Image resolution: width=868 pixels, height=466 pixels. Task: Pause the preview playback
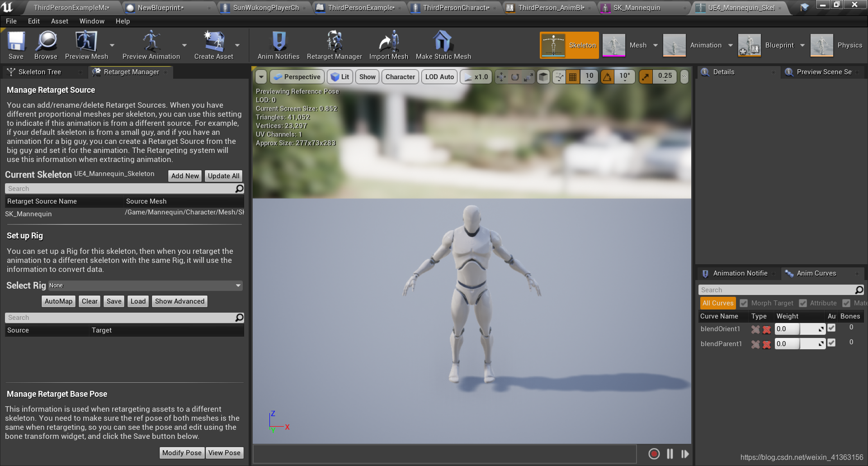click(x=670, y=454)
